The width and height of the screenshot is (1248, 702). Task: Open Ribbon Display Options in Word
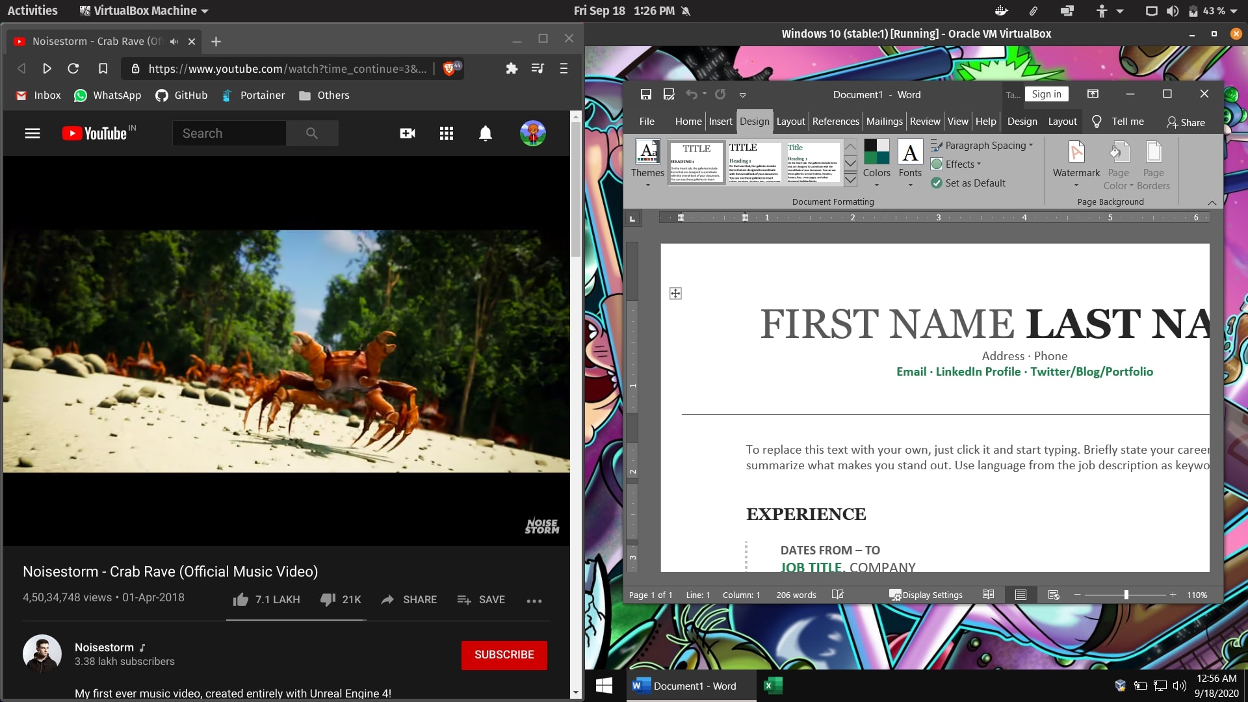1093,94
